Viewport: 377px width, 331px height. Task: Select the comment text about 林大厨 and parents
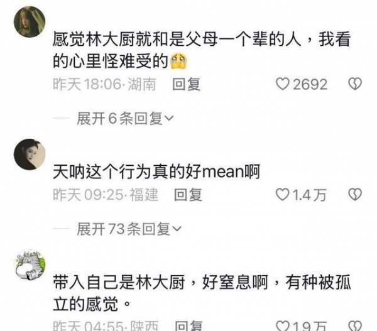tap(202, 50)
